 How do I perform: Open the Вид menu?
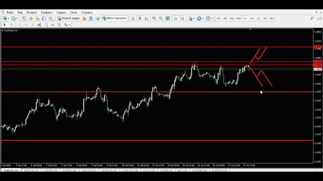(x=20, y=13)
